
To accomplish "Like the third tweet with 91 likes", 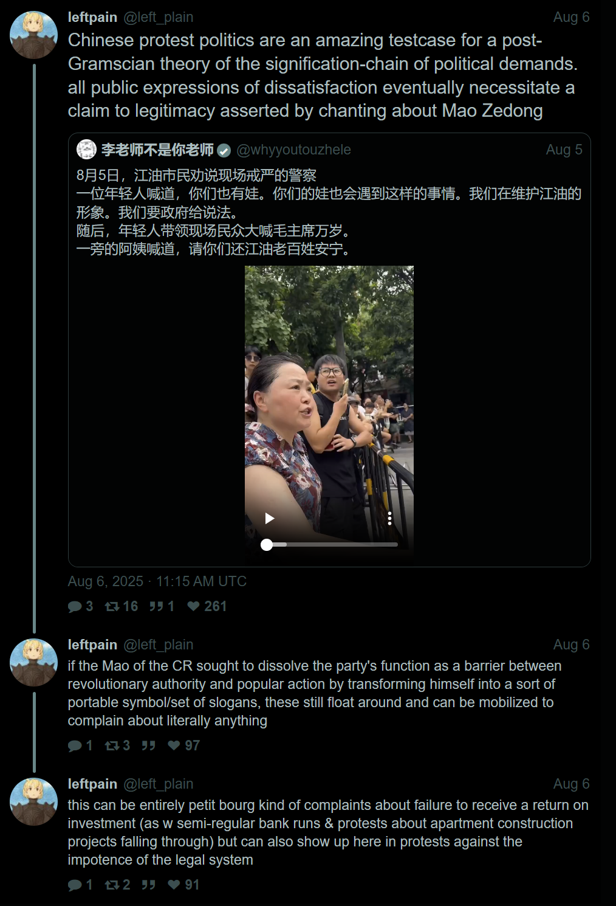I will (174, 885).
